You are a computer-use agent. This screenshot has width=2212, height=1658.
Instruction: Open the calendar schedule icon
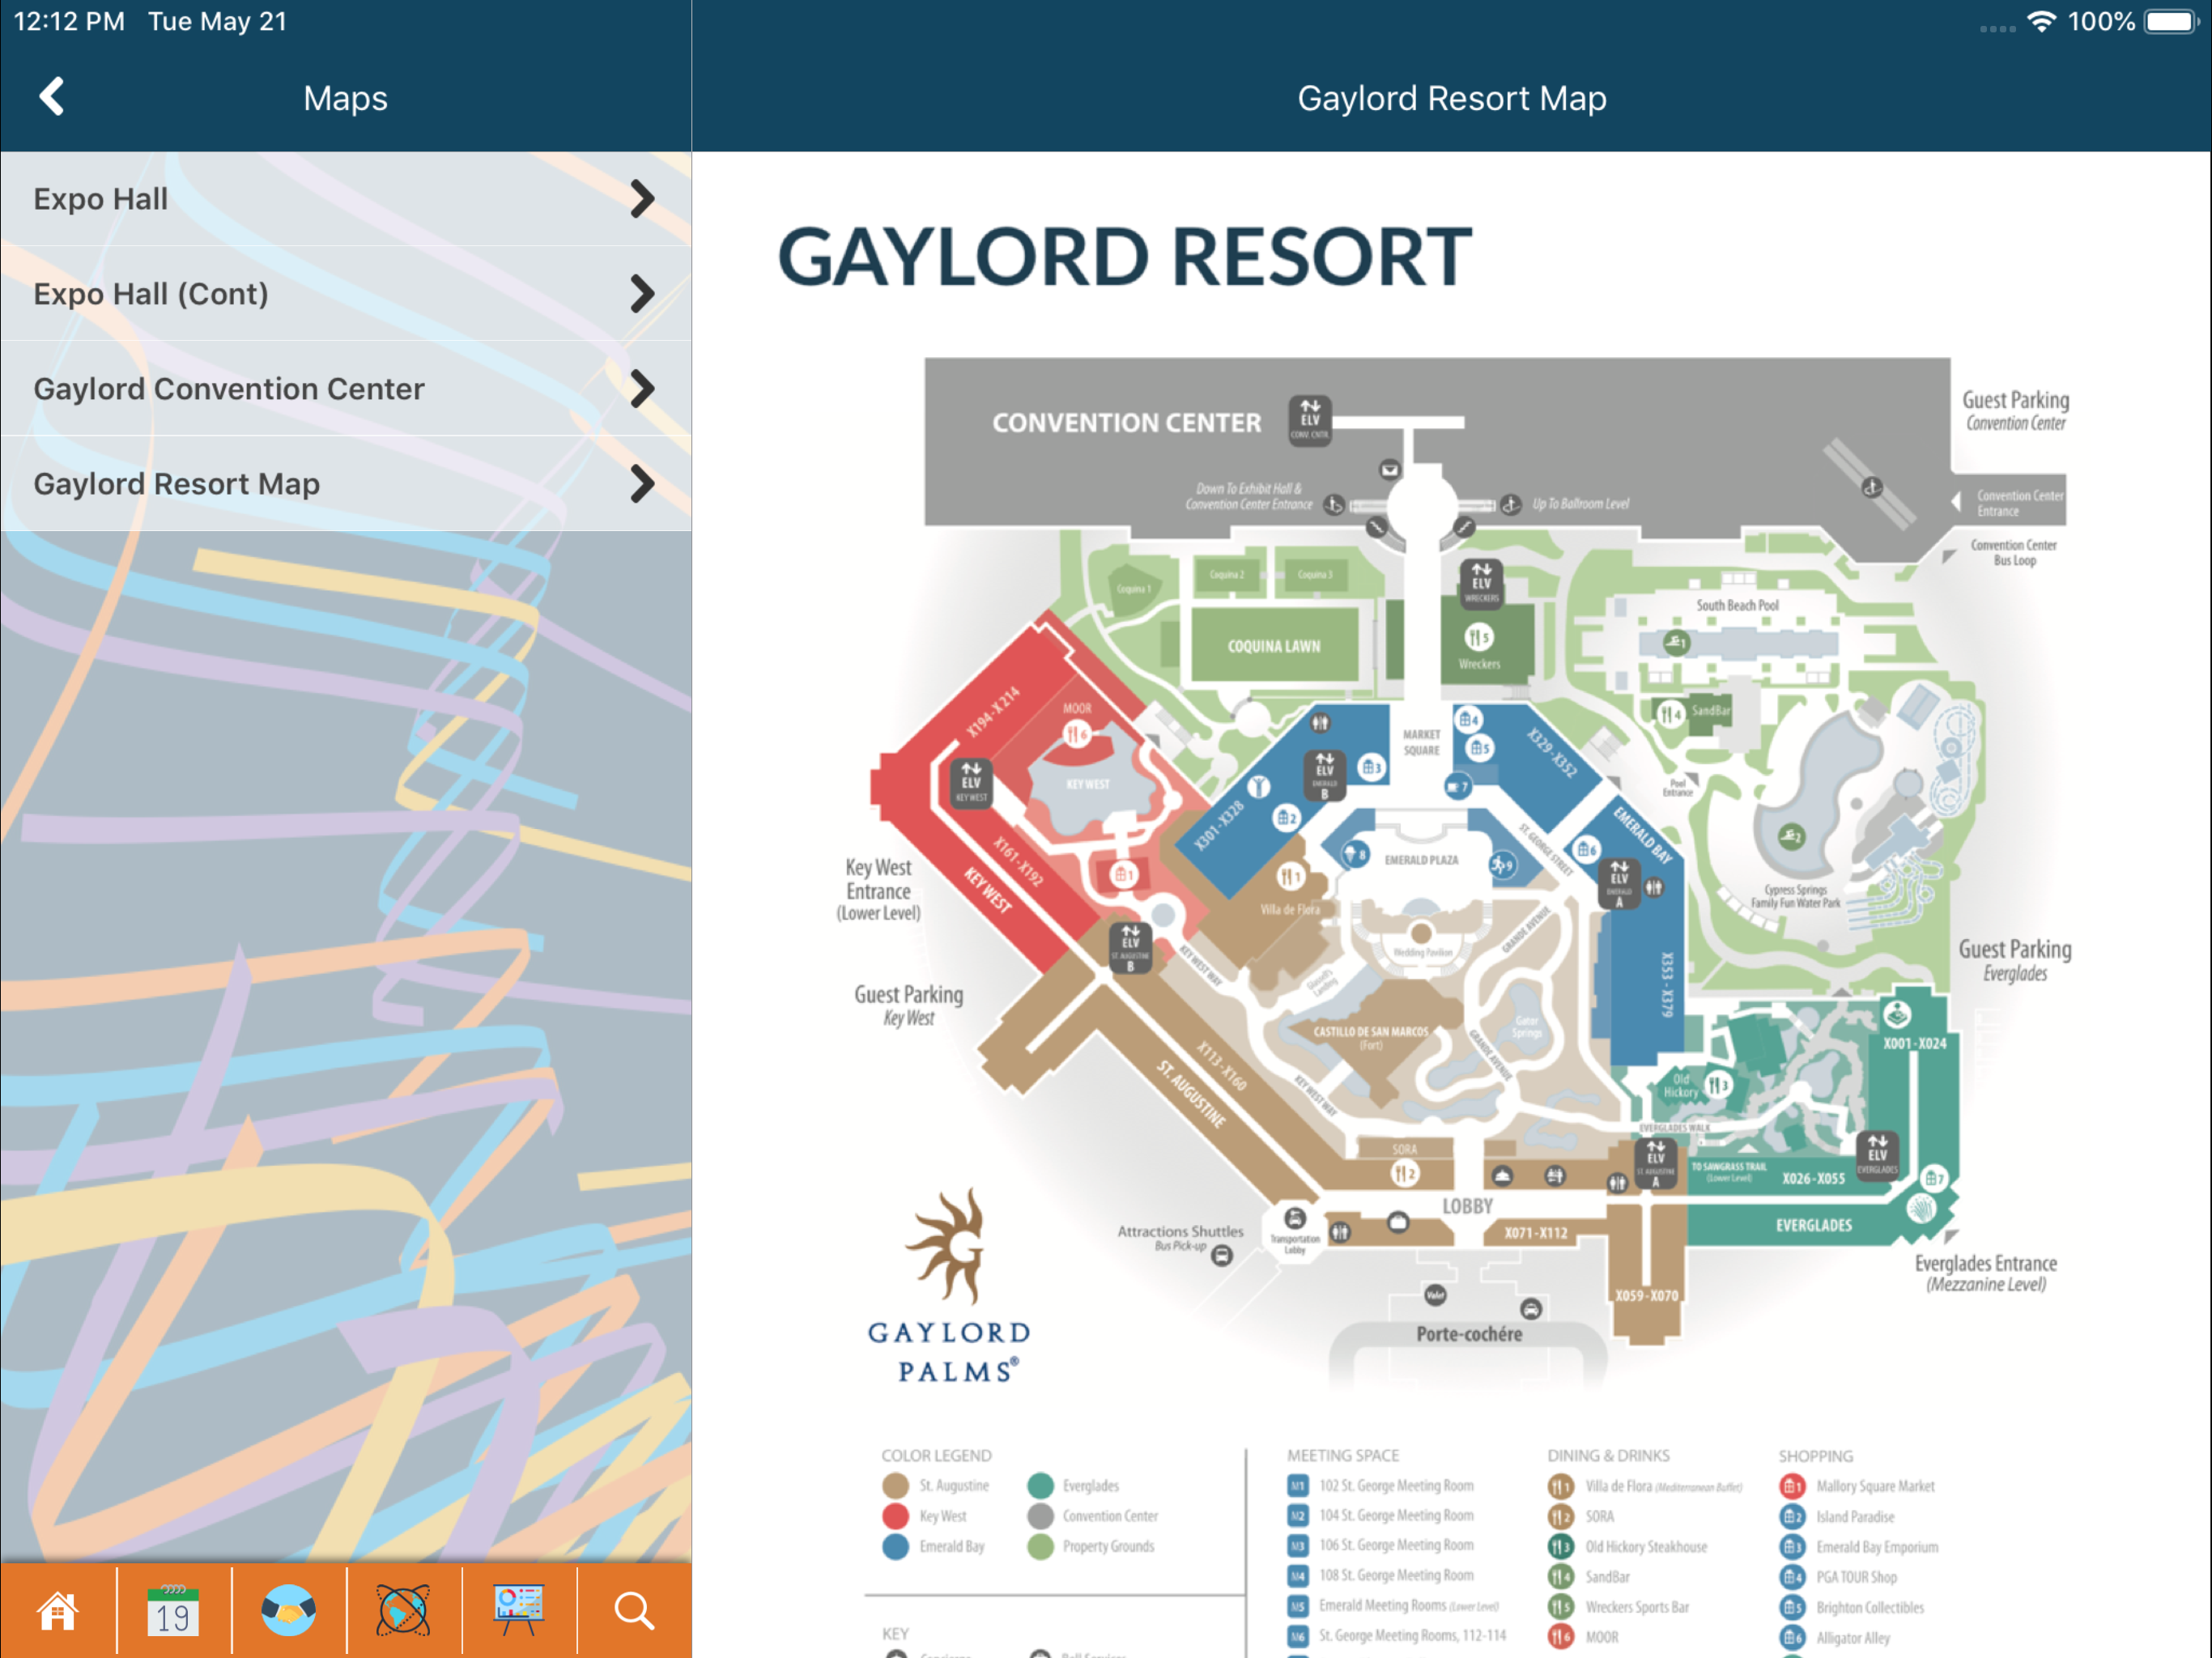[173, 1611]
